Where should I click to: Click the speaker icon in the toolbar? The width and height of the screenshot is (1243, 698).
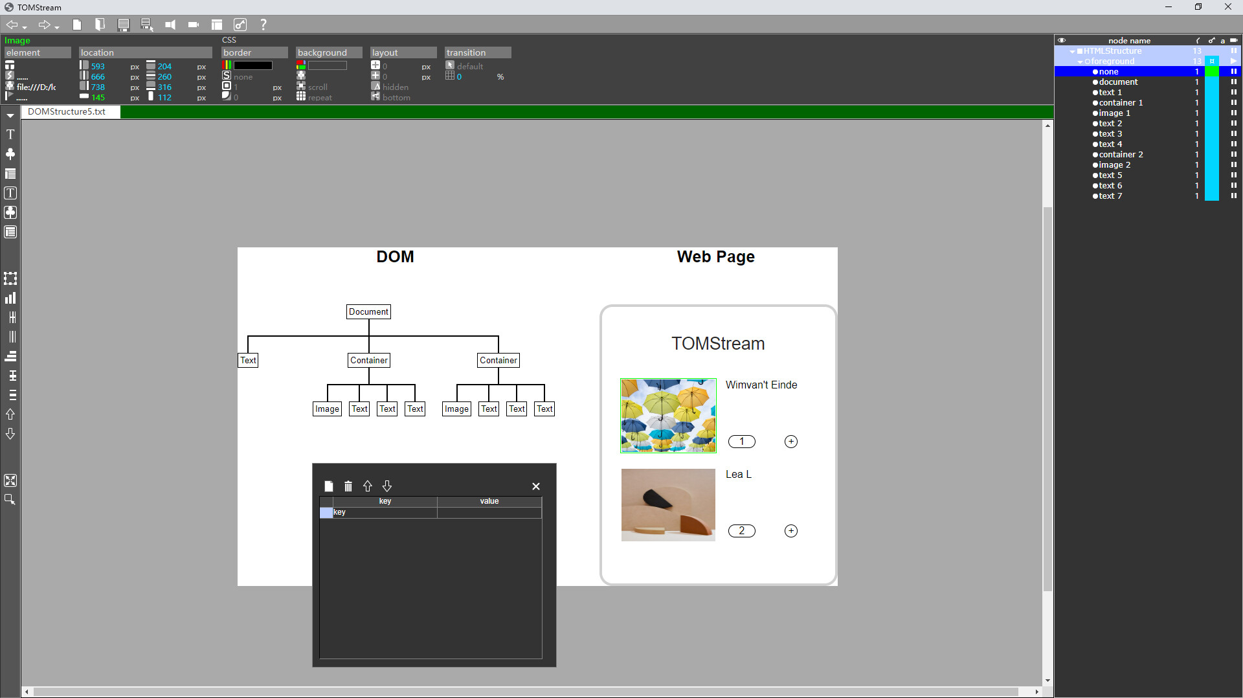pos(170,25)
